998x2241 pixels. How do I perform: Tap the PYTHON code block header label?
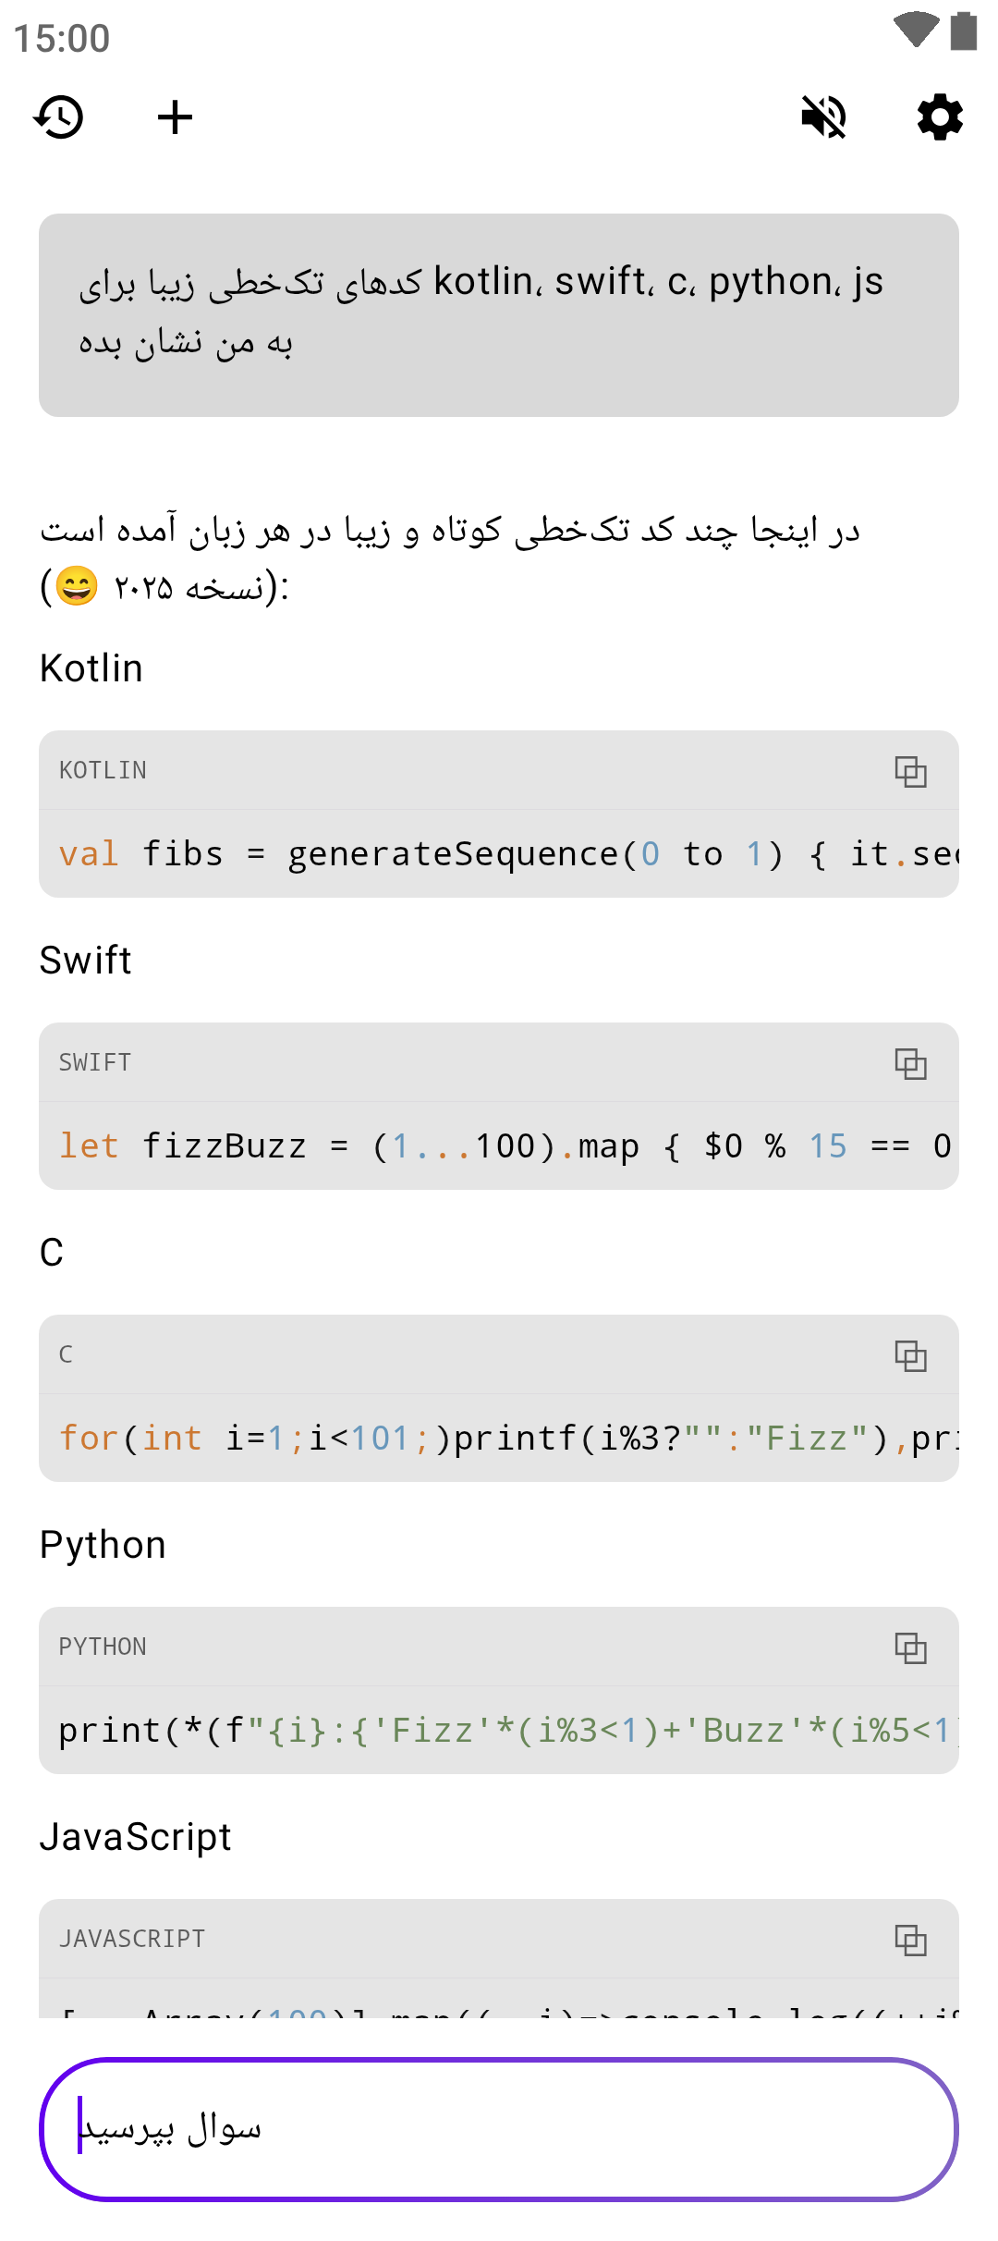[103, 1647]
